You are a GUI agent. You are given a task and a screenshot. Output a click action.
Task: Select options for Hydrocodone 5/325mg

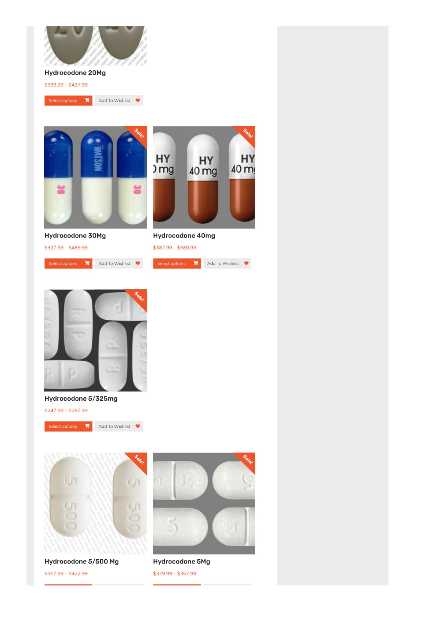point(68,426)
